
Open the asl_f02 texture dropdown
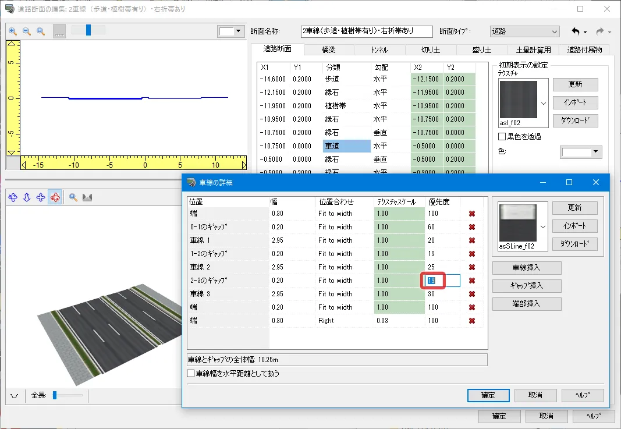point(544,104)
